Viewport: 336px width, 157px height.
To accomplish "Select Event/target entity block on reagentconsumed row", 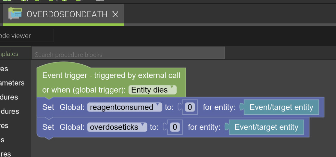I will click(x=281, y=107).
